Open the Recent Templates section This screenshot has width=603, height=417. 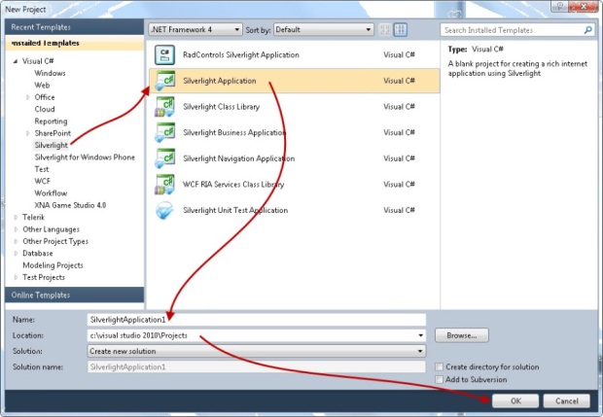pos(75,27)
